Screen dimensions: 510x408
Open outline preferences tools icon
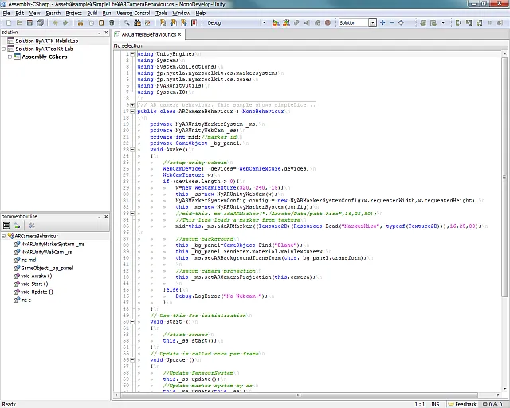[32, 226]
